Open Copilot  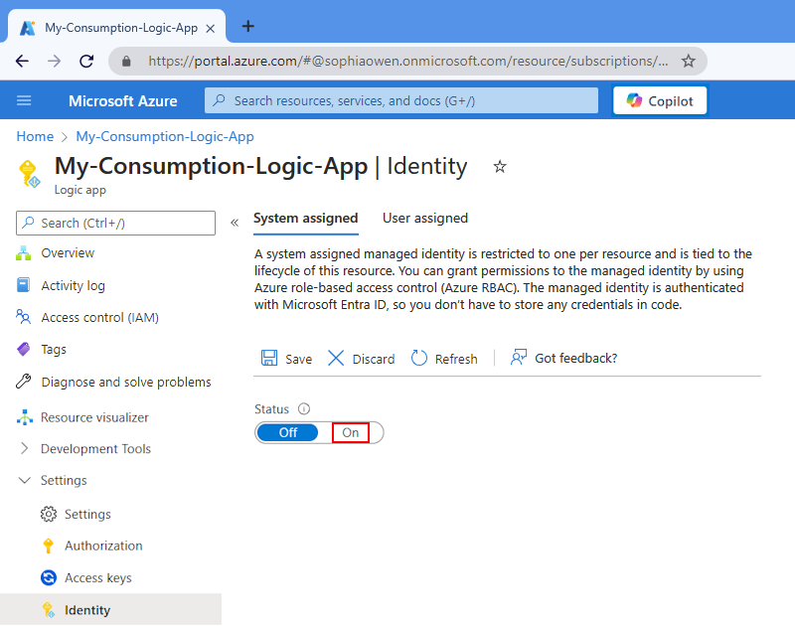tap(660, 101)
